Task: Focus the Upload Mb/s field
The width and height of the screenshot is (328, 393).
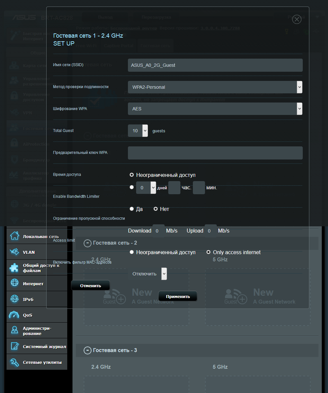Action: coord(211,231)
